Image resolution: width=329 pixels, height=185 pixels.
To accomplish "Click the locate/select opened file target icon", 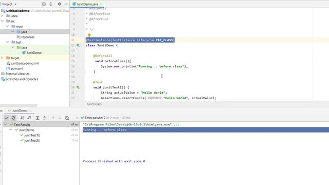I will [x=44, y=4].
